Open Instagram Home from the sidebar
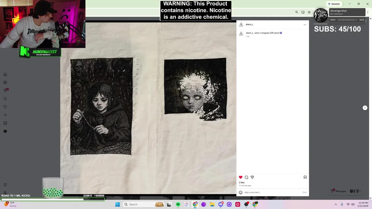Screen dimensions: 372x209 pos(5,74)
